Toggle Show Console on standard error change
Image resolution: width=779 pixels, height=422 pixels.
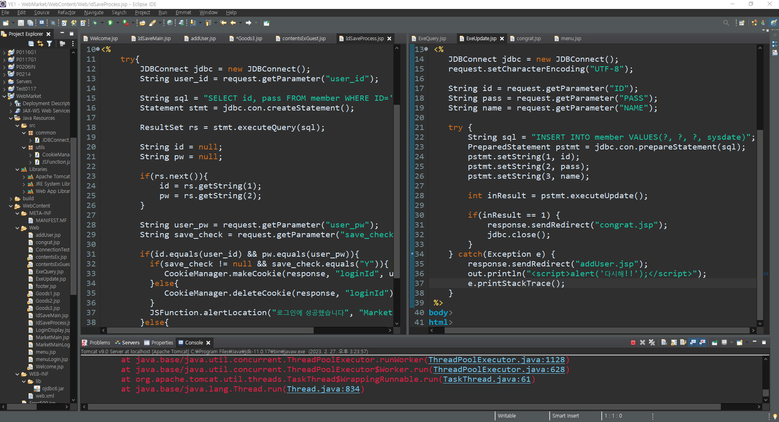702,343
